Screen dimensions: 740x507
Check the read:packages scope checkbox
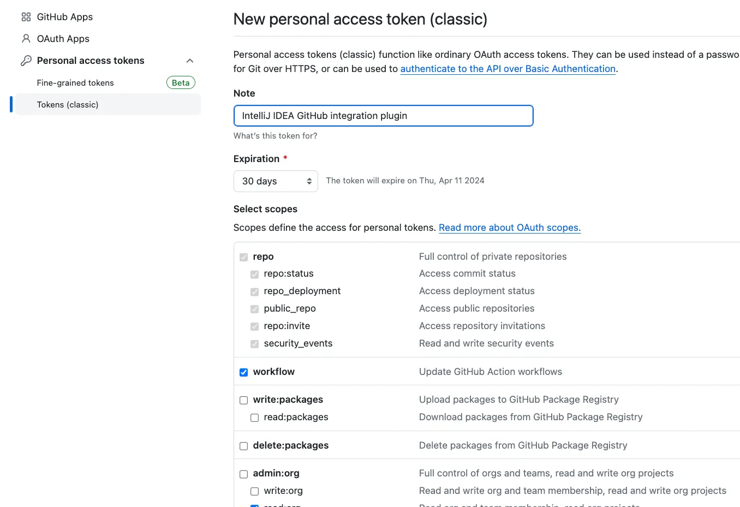pos(255,417)
